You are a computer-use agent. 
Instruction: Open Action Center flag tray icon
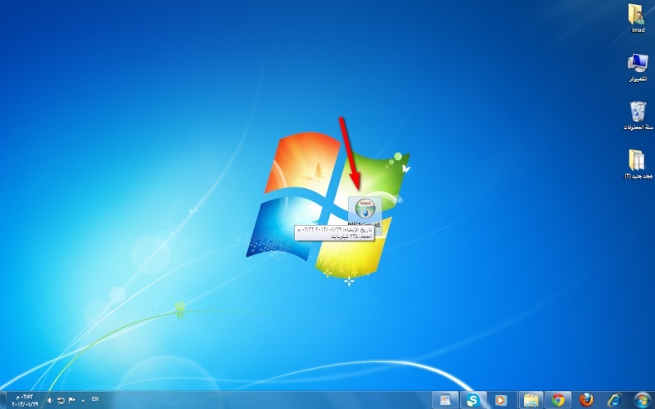(x=71, y=400)
